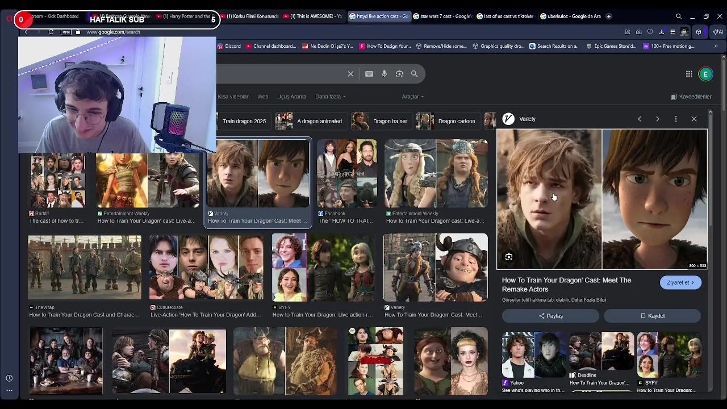
Task: Open the uberkuloz Google tab
Action: 570,16
